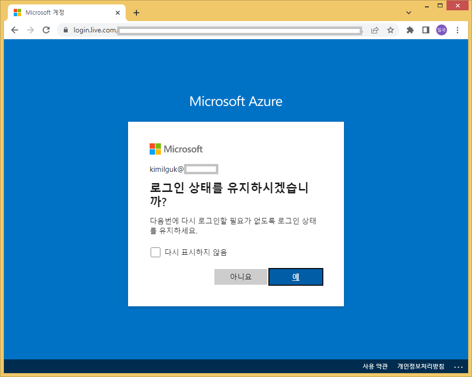
Task: Open the footer ellipsis more options
Action: [x=458, y=367]
